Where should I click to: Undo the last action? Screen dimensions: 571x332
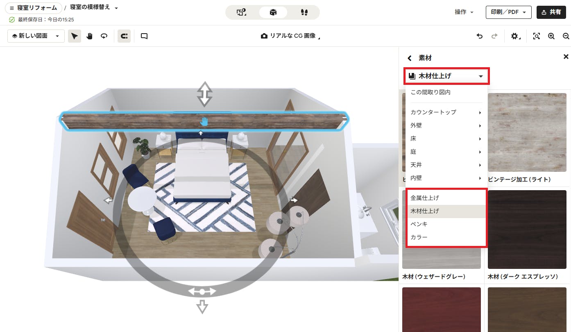click(x=480, y=36)
